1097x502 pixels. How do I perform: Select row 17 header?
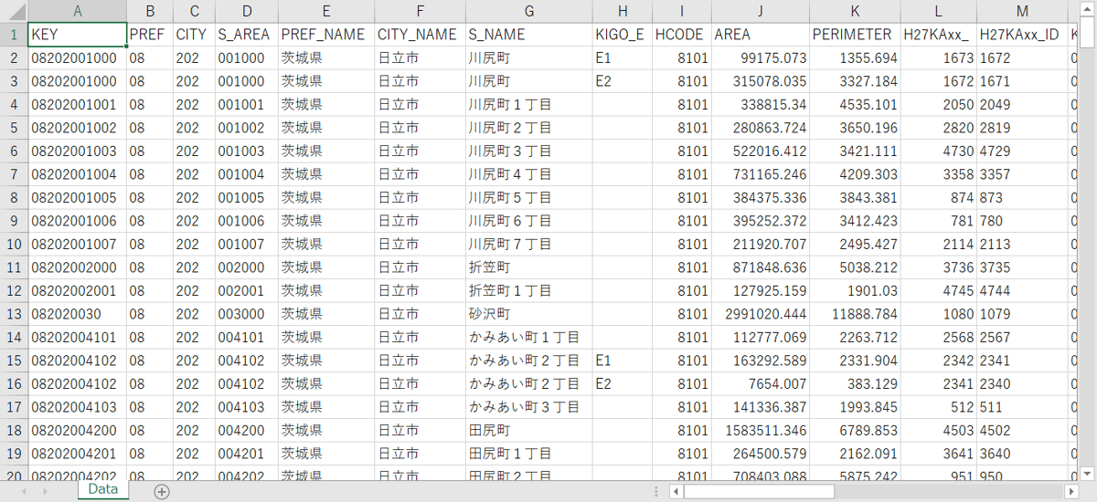[x=14, y=407]
